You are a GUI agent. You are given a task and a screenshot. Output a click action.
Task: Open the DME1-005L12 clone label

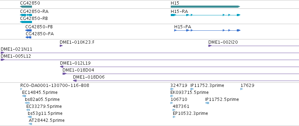tap(16, 56)
